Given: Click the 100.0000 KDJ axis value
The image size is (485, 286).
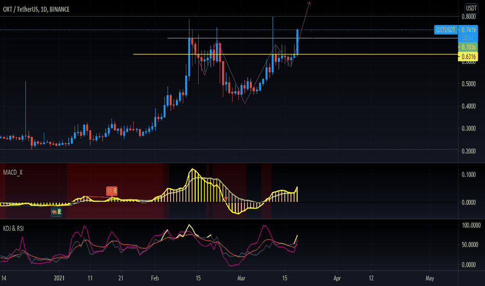Looking at the screenshot, I should (x=471, y=225).
